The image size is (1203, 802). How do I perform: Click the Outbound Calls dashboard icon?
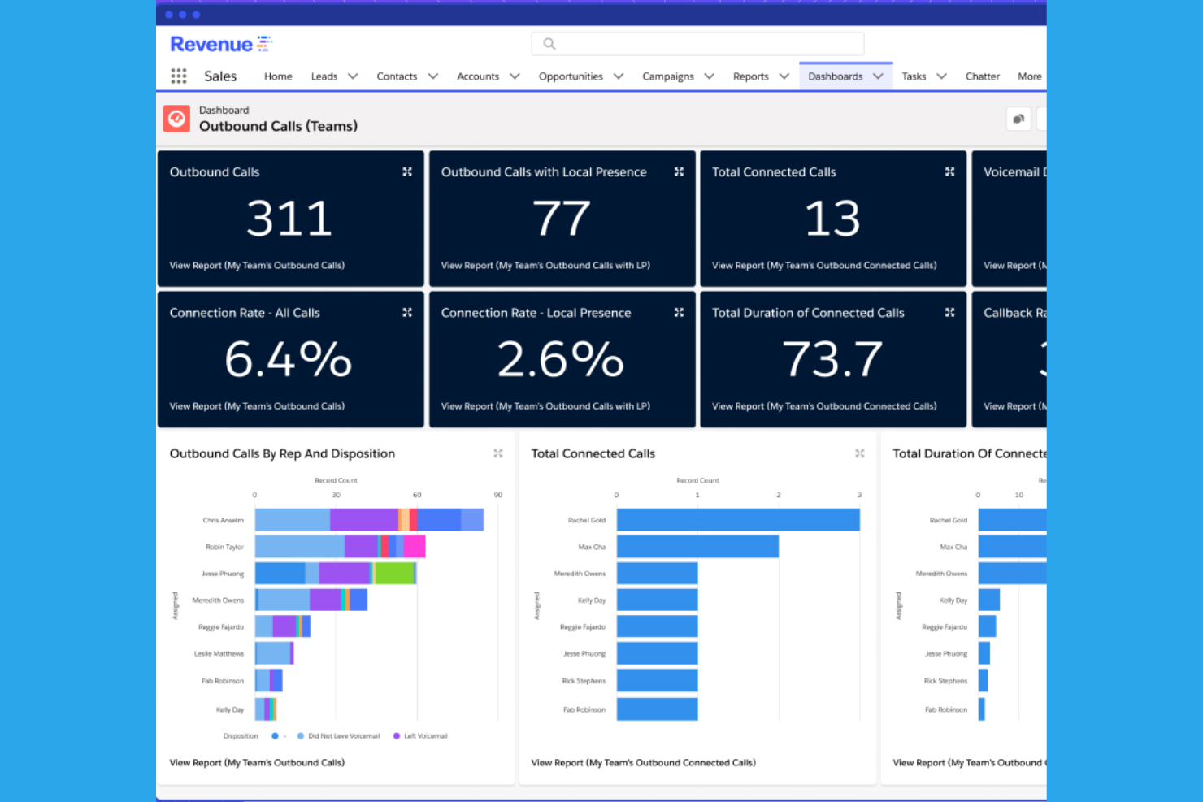176,119
